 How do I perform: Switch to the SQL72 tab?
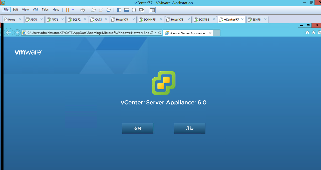coord(77,20)
